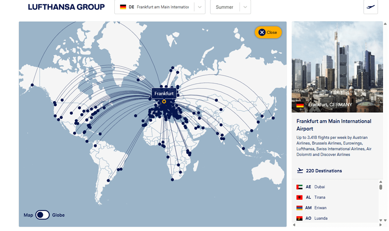Select Dubai in the destinations list
This screenshot has height=231, width=389.
(320, 187)
